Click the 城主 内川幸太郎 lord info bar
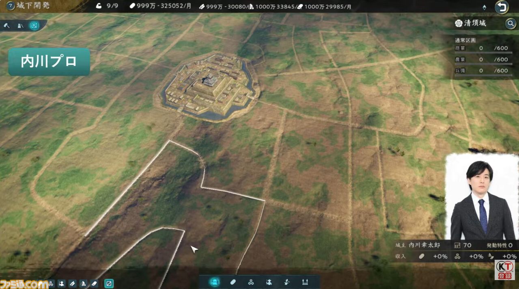The width and height of the screenshot is (519, 289). pos(454,245)
